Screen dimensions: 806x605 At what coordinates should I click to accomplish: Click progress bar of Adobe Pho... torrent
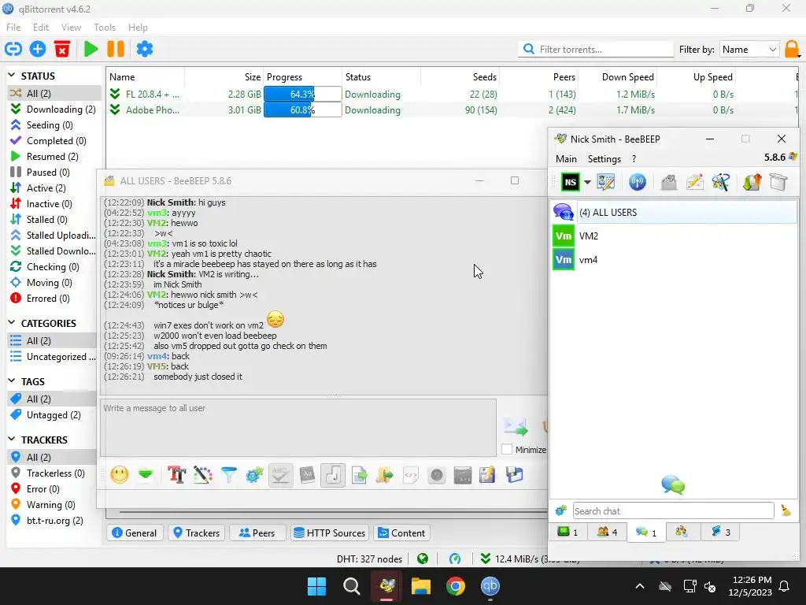[x=303, y=109]
